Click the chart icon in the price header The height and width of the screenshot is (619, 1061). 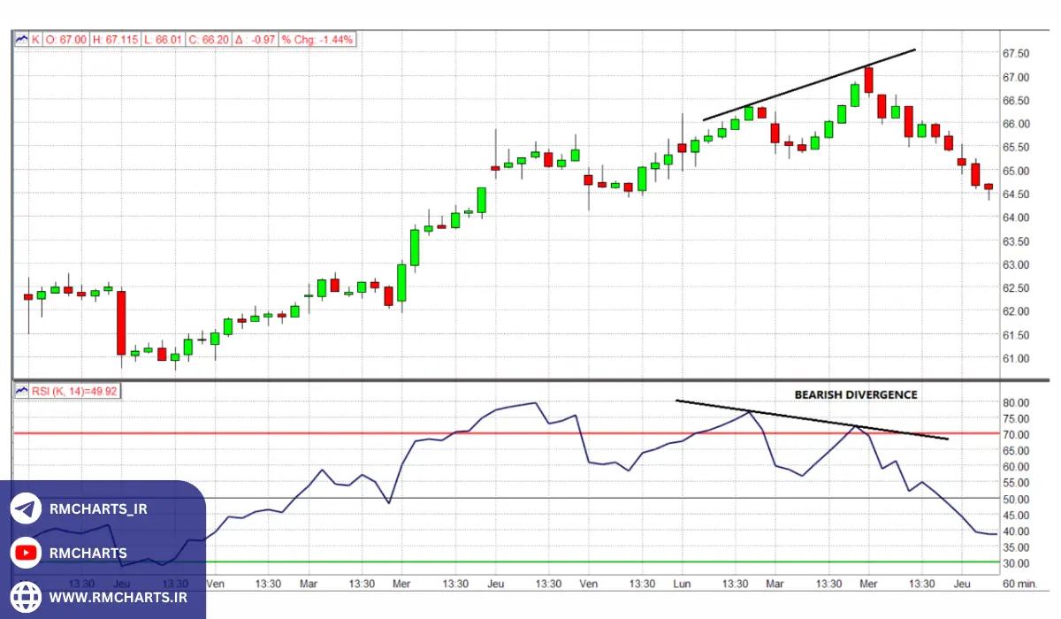[21, 40]
